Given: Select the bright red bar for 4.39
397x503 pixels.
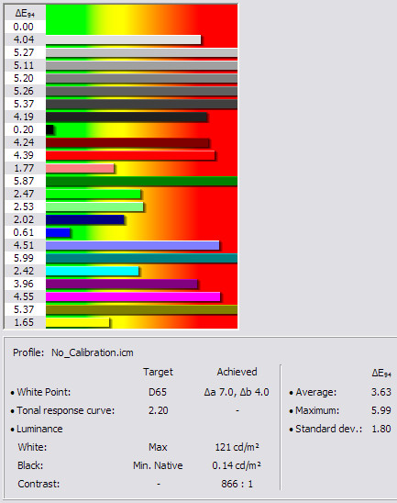Looking at the screenshot, I should [130, 155].
